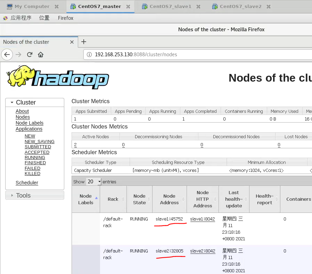Open the slave1:8042 node HTTP link
Screen dimensions: 312x274
(x=203, y=219)
